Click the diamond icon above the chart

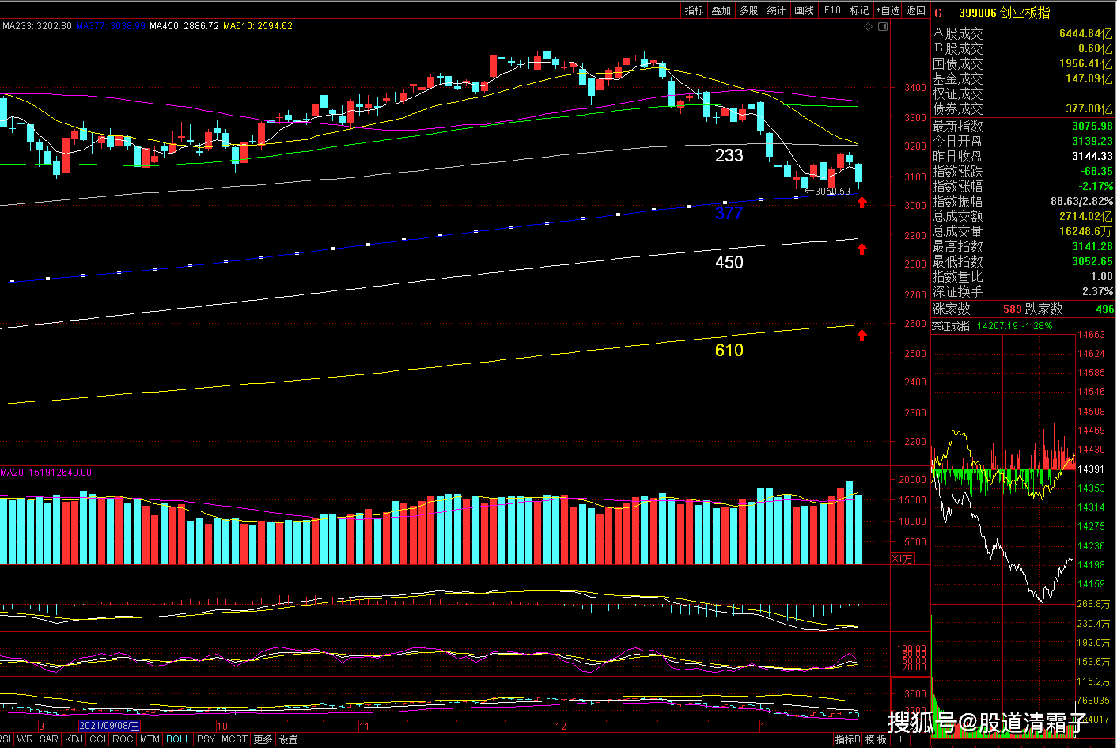click(x=869, y=26)
